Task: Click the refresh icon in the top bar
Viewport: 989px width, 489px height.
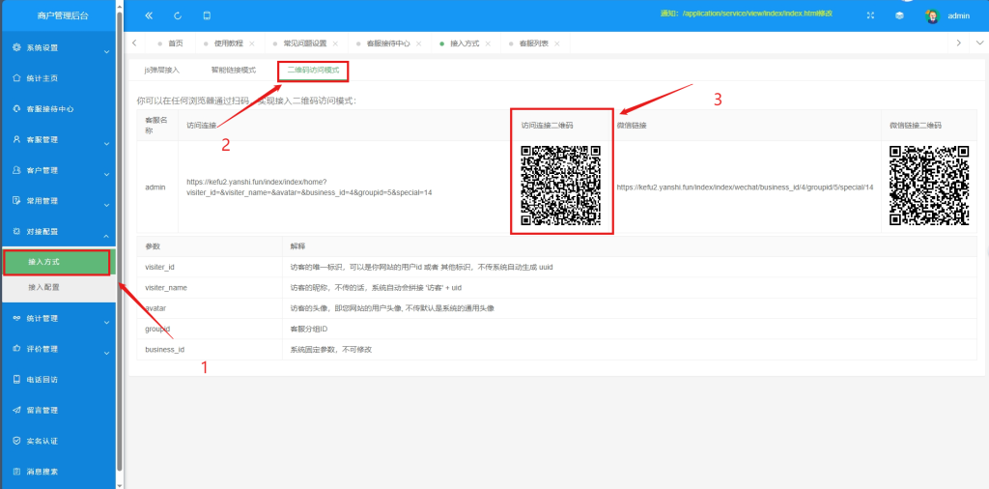Action: [x=178, y=15]
